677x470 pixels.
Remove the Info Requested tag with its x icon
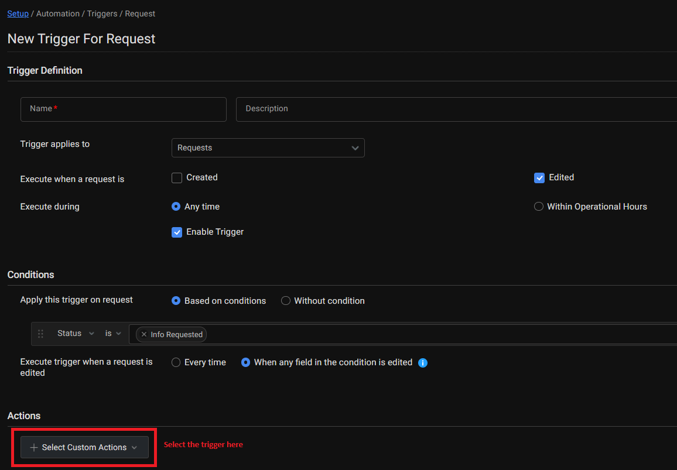(x=144, y=334)
